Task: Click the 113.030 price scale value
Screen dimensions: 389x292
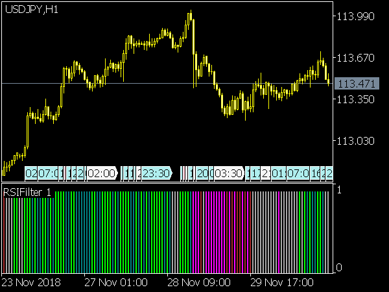Action: [355, 141]
